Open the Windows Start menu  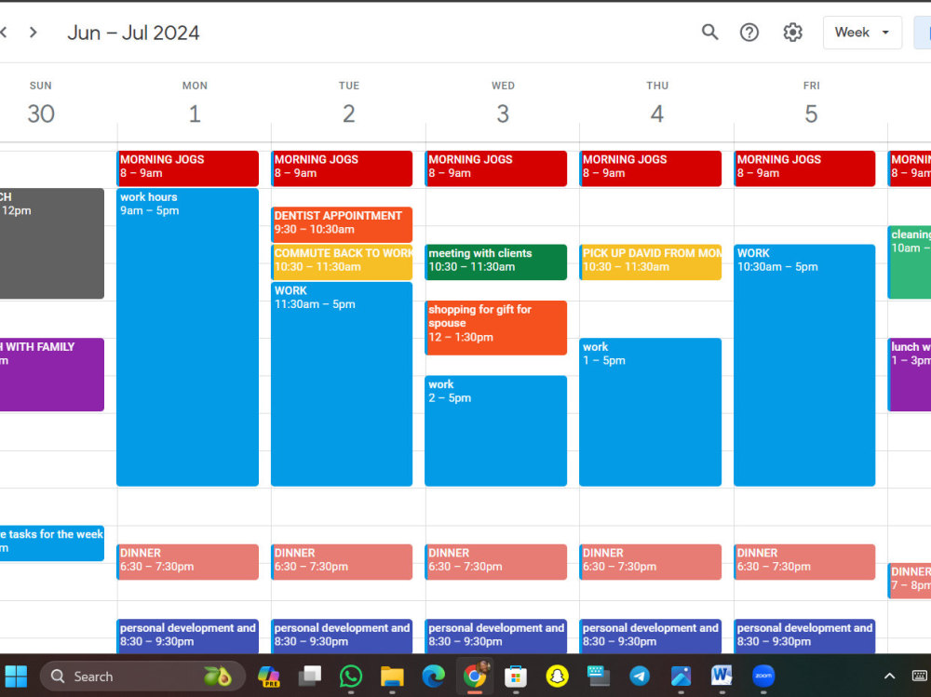click(x=16, y=676)
